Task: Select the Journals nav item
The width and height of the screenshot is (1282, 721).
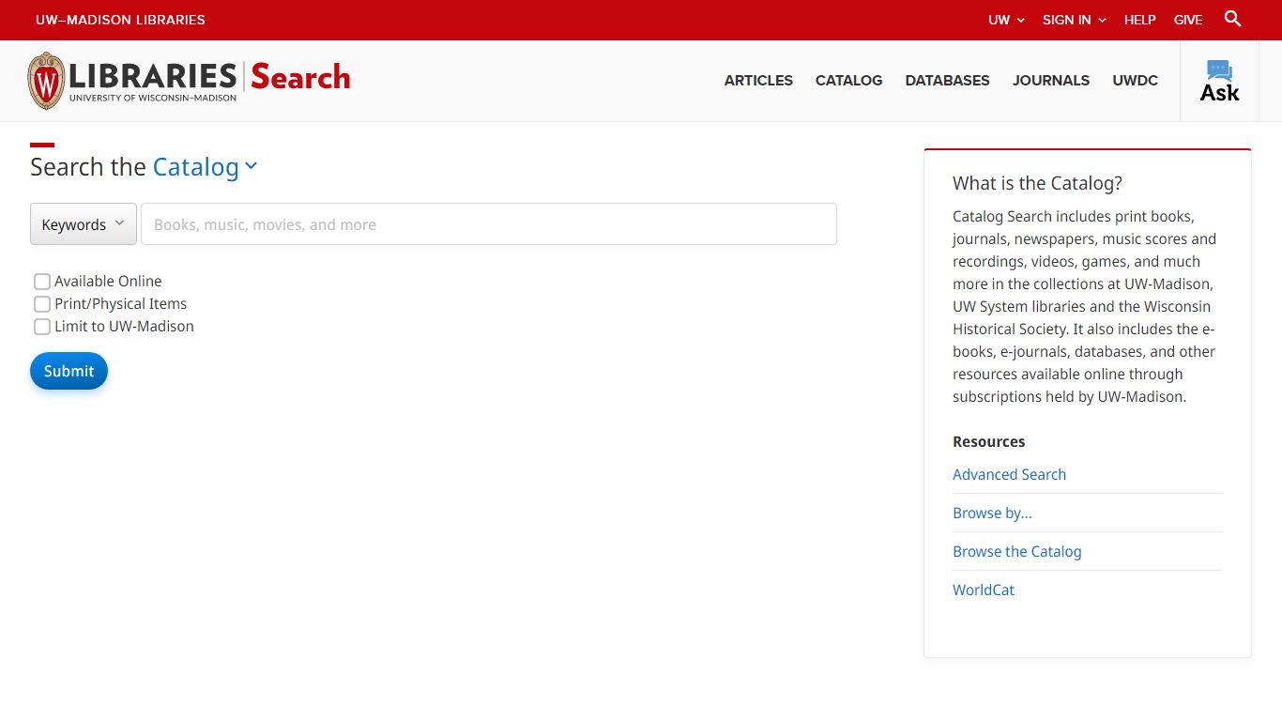Action: coord(1051,81)
